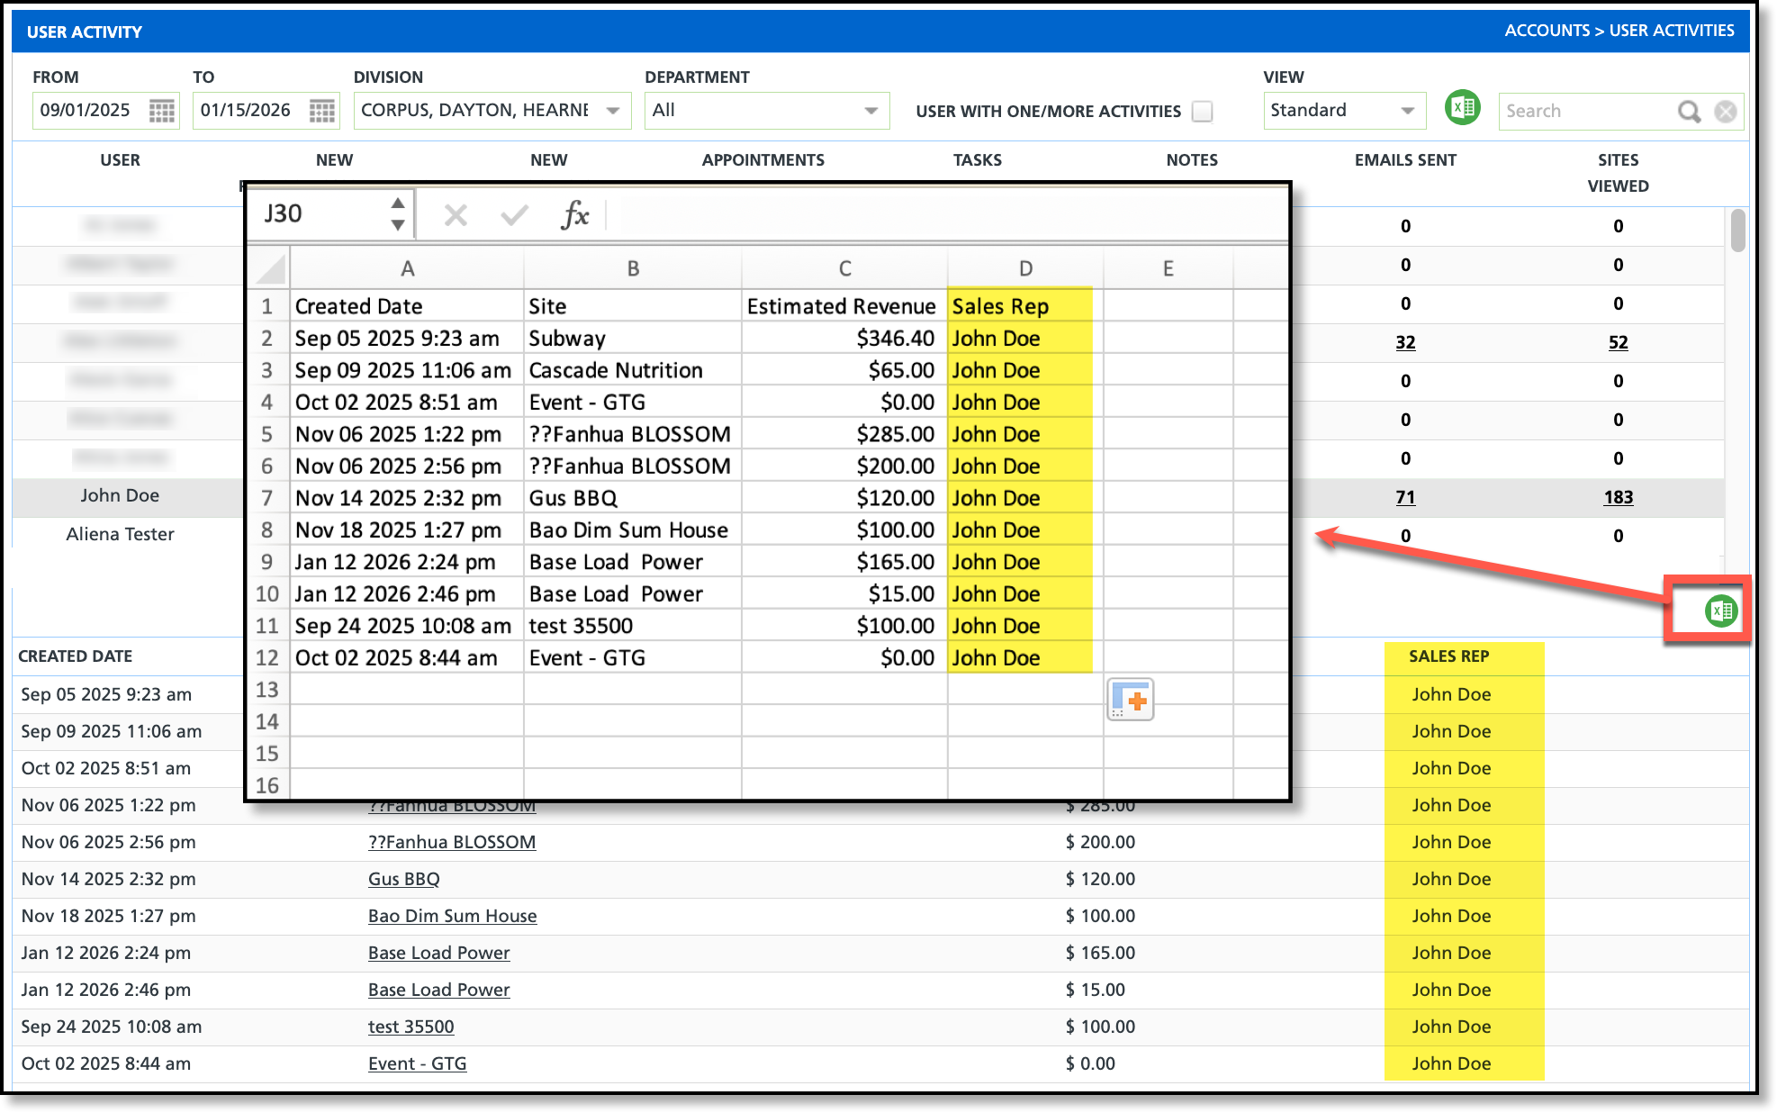Clear the search field with the X icon
The width and height of the screenshot is (1777, 1113).
[x=1726, y=111]
